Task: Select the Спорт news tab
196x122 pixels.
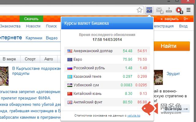Action: click(x=30, y=59)
